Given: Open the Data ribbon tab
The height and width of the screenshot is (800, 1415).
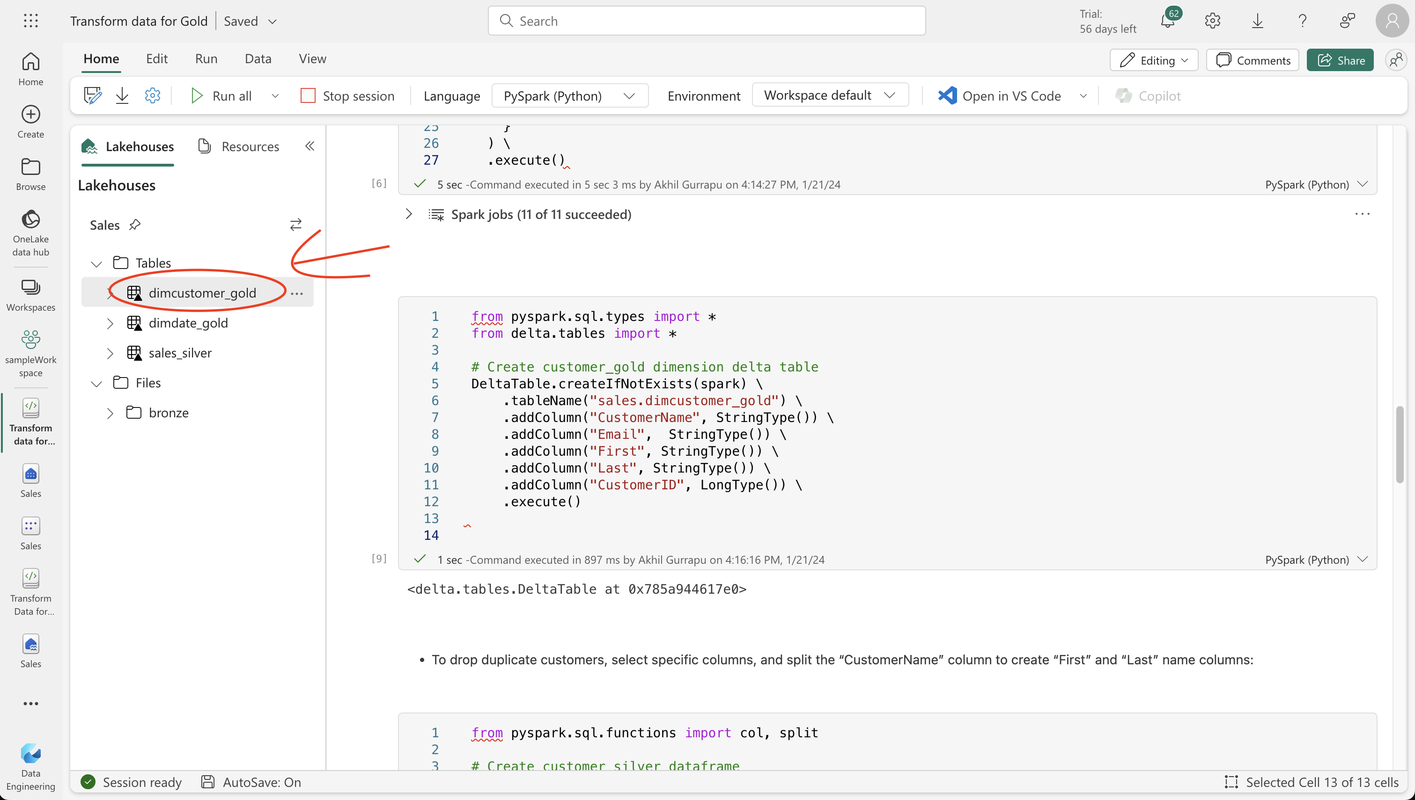Looking at the screenshot, I should point(258,59).
